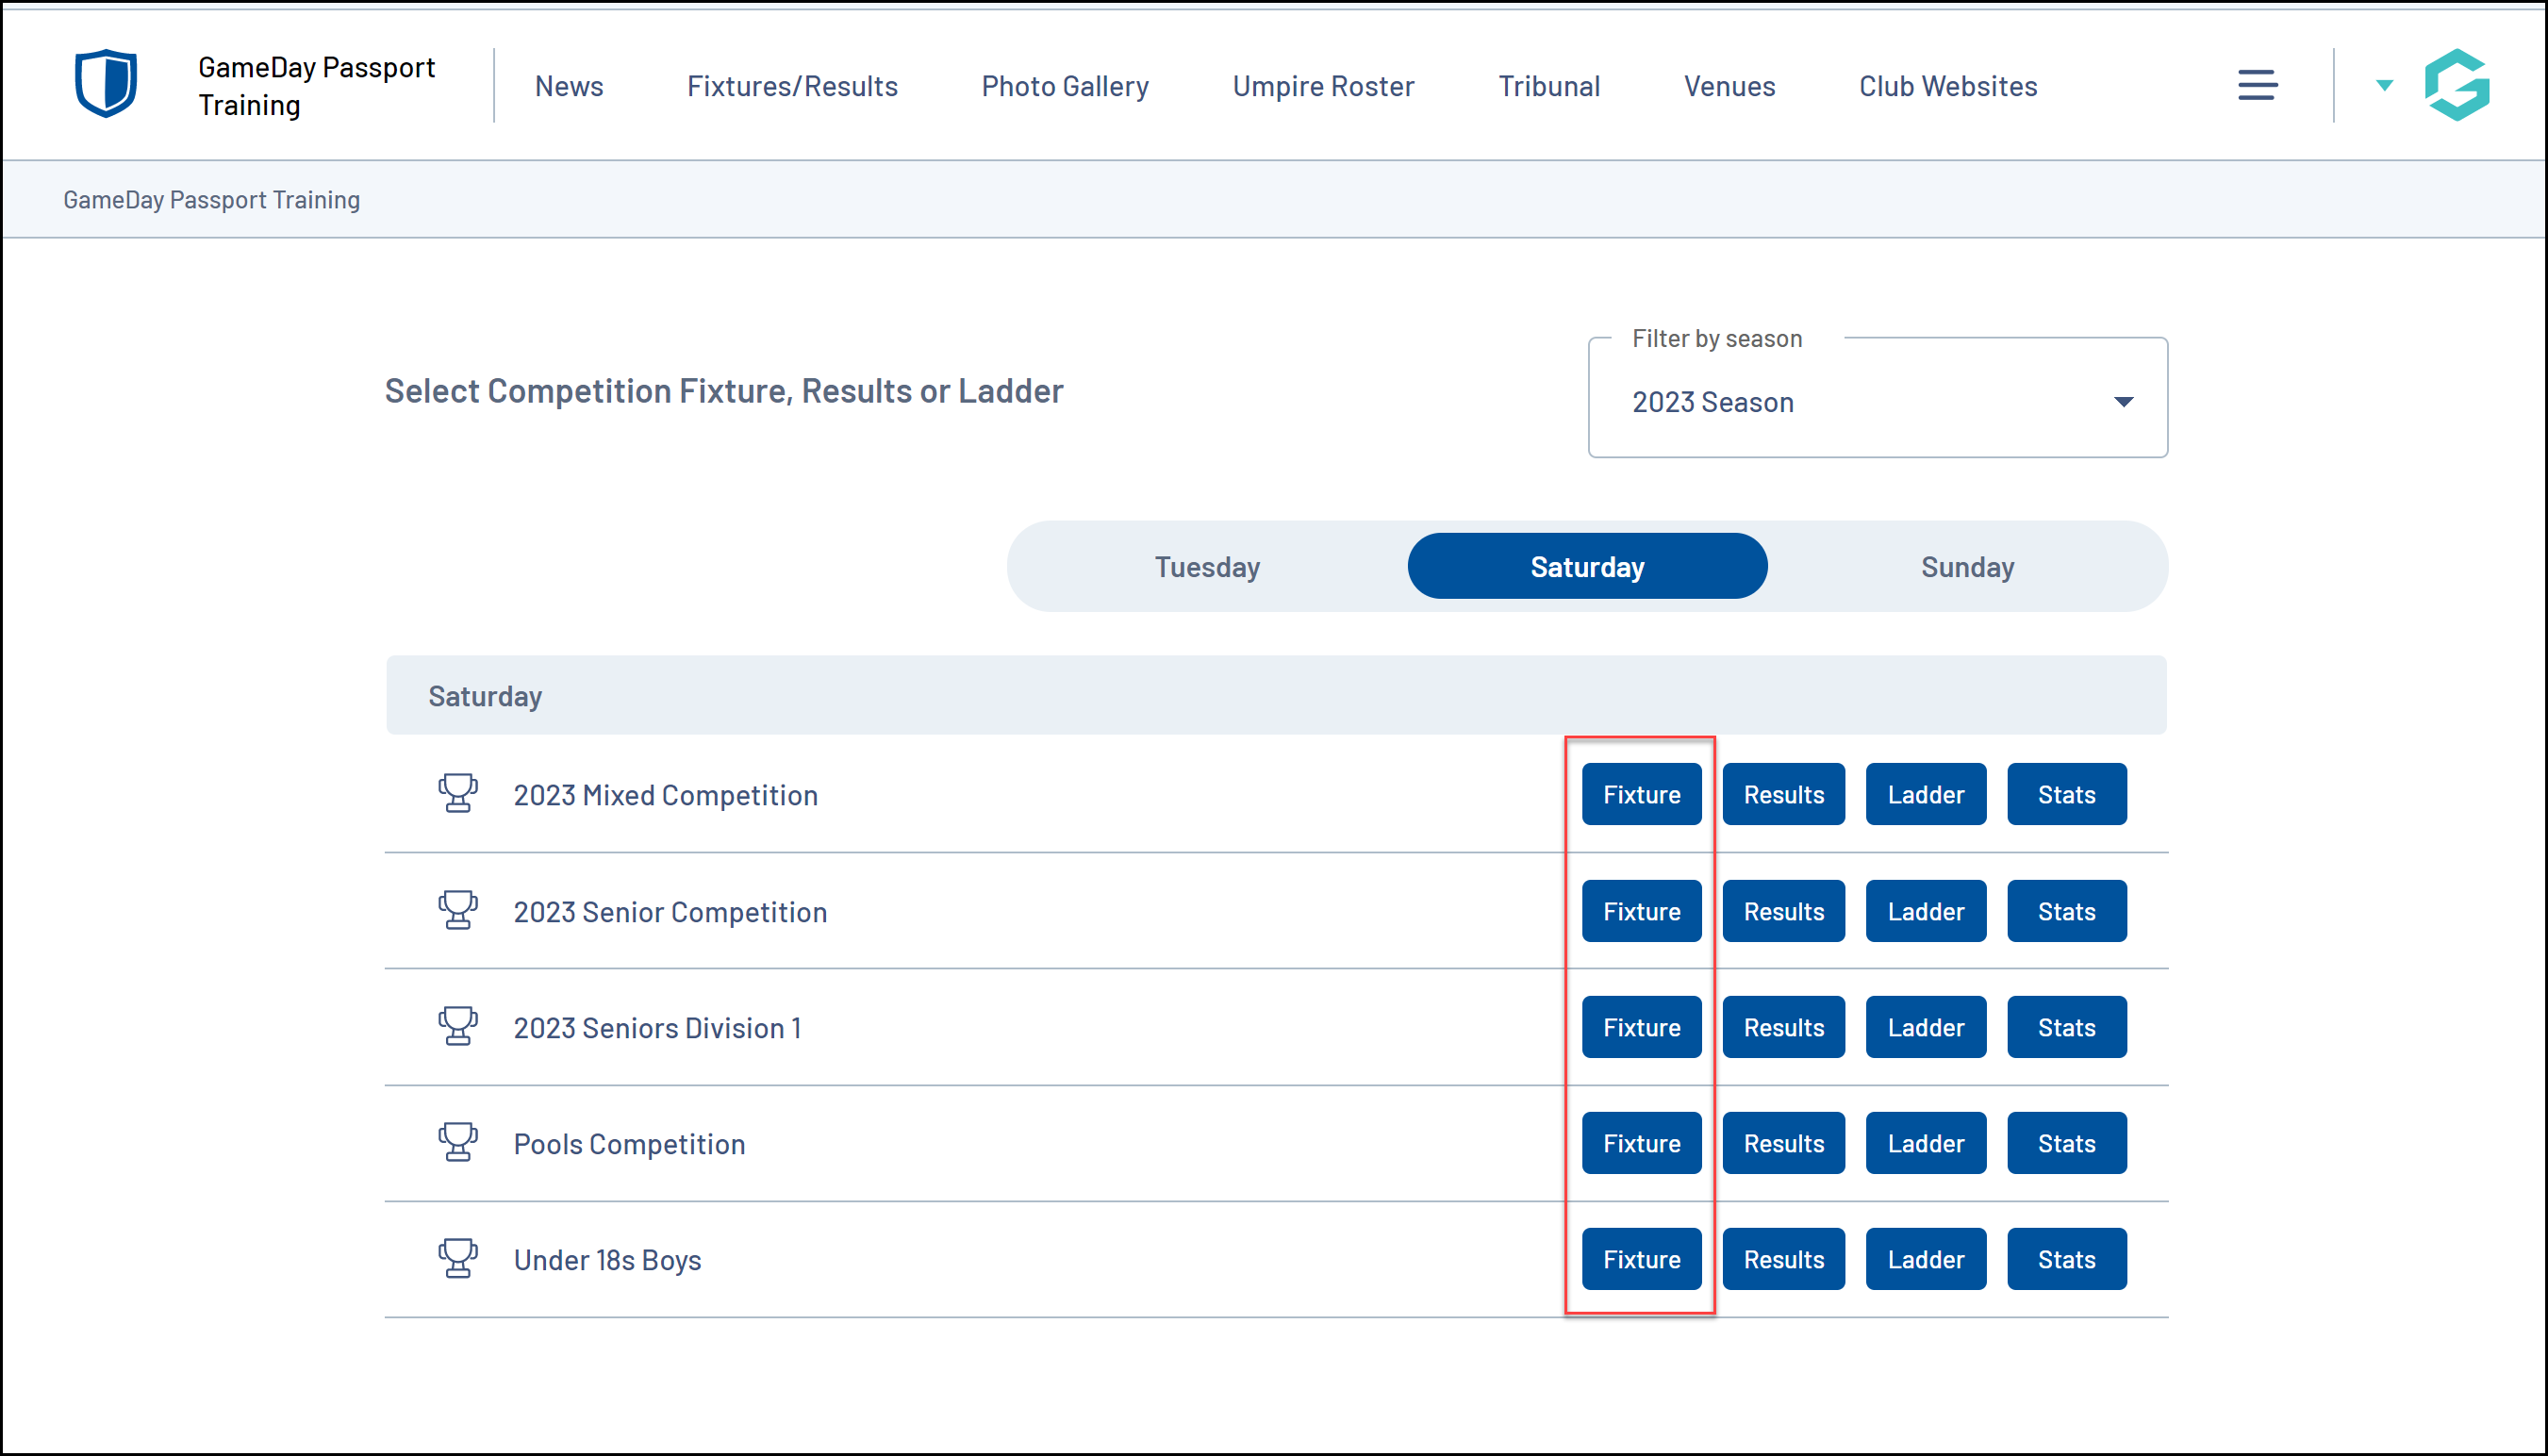This screenshot has width=2548, height=1456.
Task: Show Stats for Under 18s Boys
Action: 2066,1259
